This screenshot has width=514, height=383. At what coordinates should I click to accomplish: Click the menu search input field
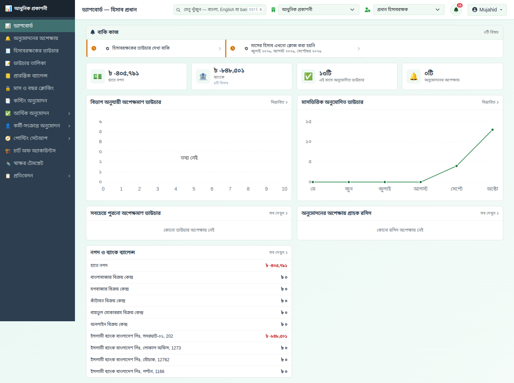point(220,10)
